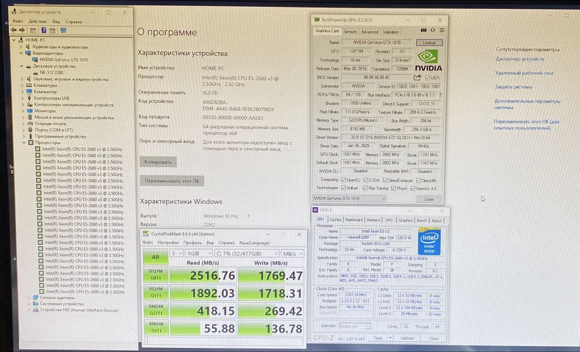580x352 pixels.
Task: Toggle the UEFI checkbox in GPU-Z
Action: [x=427, y=78]
